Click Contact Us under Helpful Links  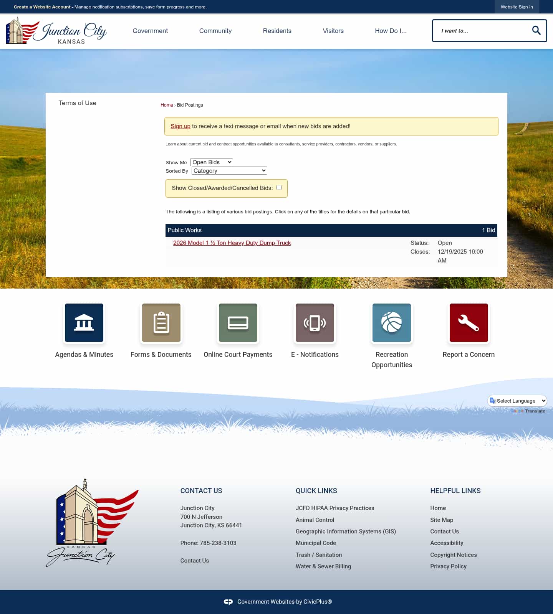445,531
